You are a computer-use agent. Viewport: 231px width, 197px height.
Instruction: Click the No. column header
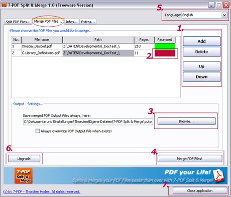point(16,40)
